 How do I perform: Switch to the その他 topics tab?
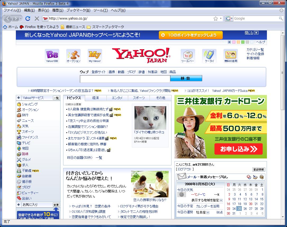[160, 98]
